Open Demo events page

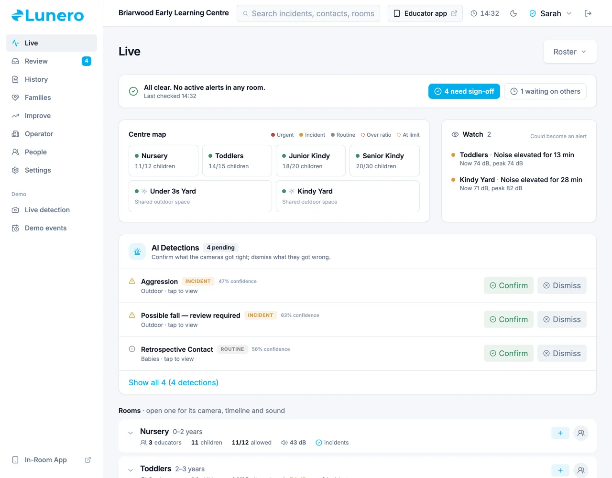[x=51, y=228]
